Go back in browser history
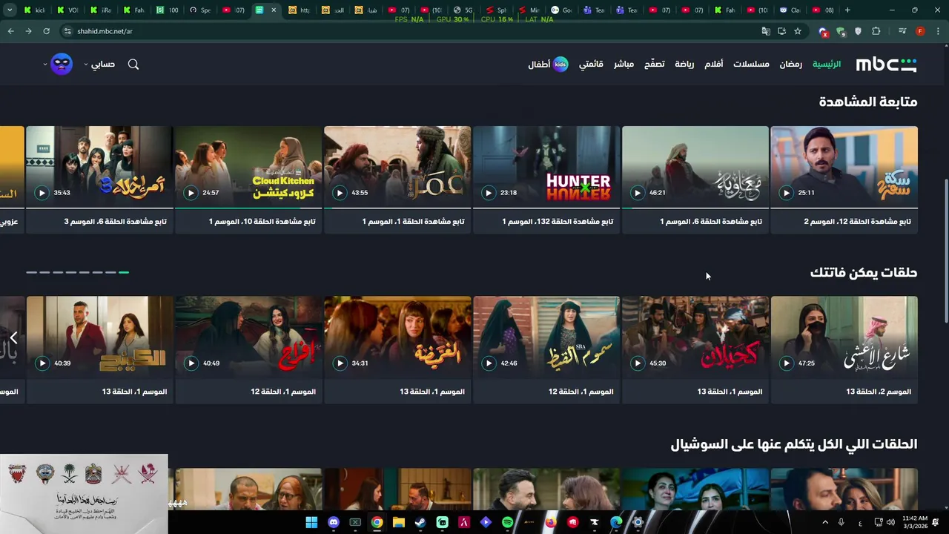 tap(10, 31)
